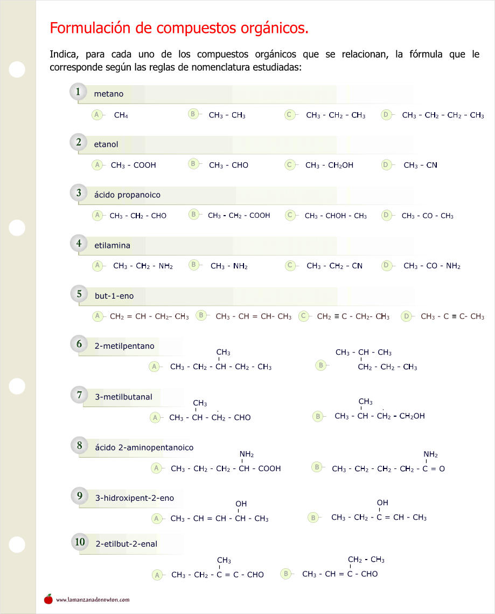Click the red apple logo icon
This screenshot has width=495, height=614.
(48, 599)
